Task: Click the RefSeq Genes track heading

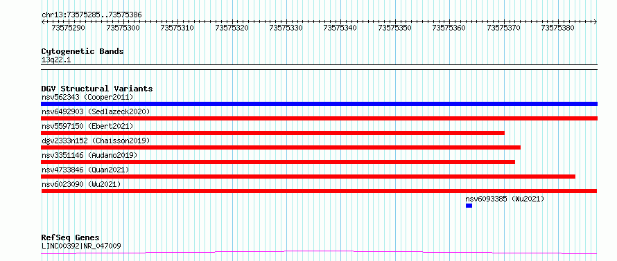Action: pos(70,238)
